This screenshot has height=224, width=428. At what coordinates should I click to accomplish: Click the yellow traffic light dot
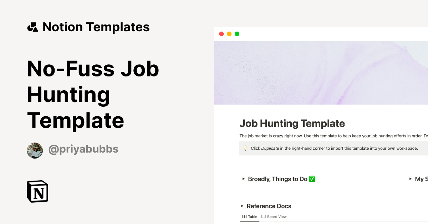click(x=229, y=34)
